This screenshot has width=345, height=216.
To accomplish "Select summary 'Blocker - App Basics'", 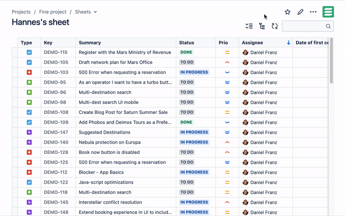I will tap(101, 172).
